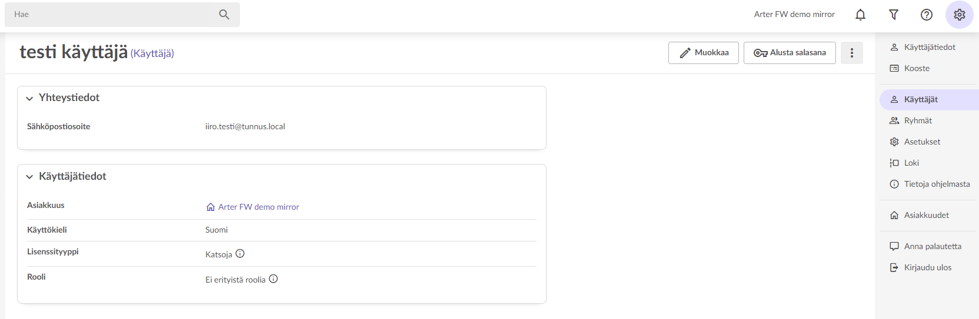The width and height of the screenshot is (979, 319).
Task: Collapse the Käyttäjätiedot section
Action: [x=29, y=177]
